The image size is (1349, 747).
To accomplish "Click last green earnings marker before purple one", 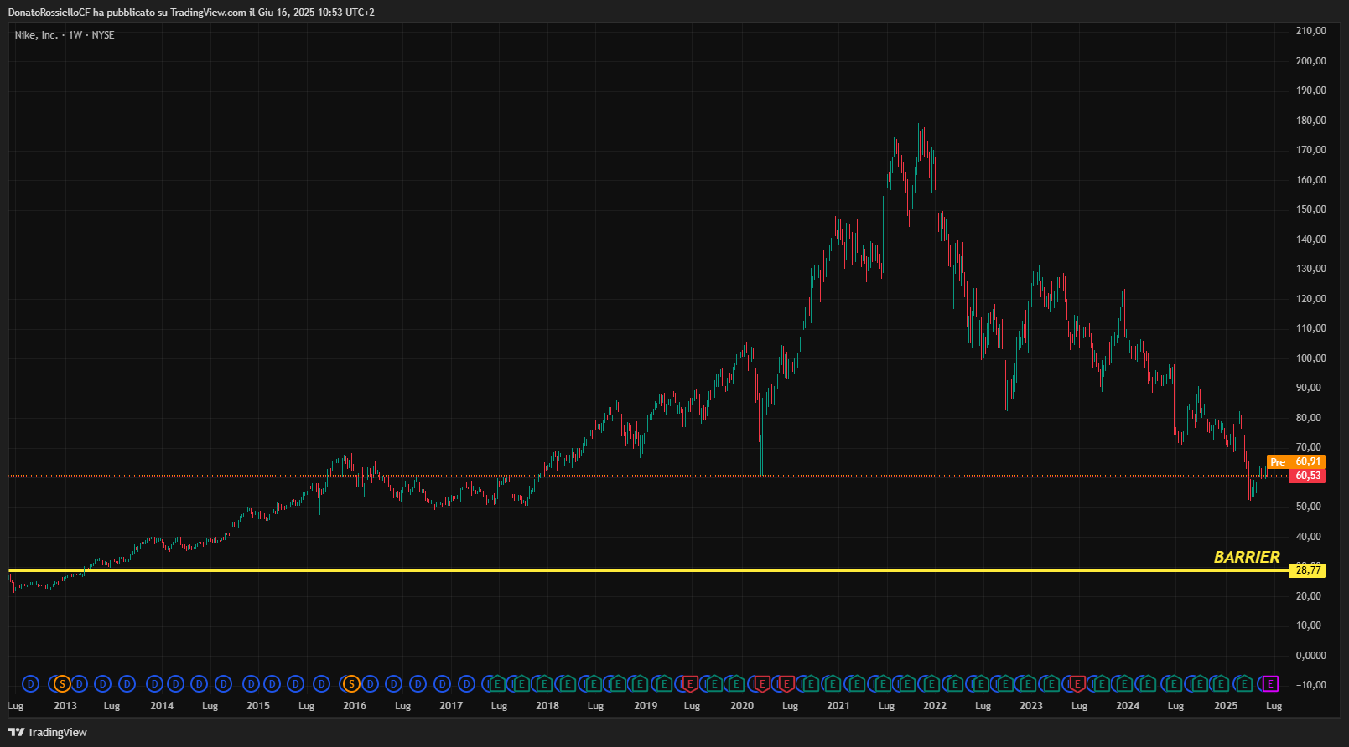I will (x=1245, y=684).
